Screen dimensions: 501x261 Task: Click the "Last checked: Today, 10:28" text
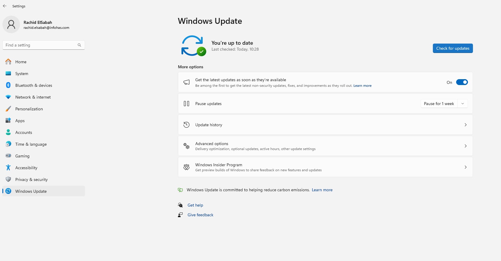click(235, 49)
